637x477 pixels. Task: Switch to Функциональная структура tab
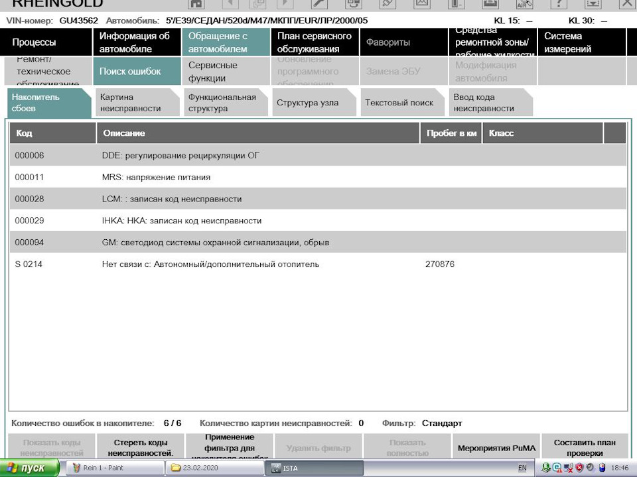coord(226,103)
